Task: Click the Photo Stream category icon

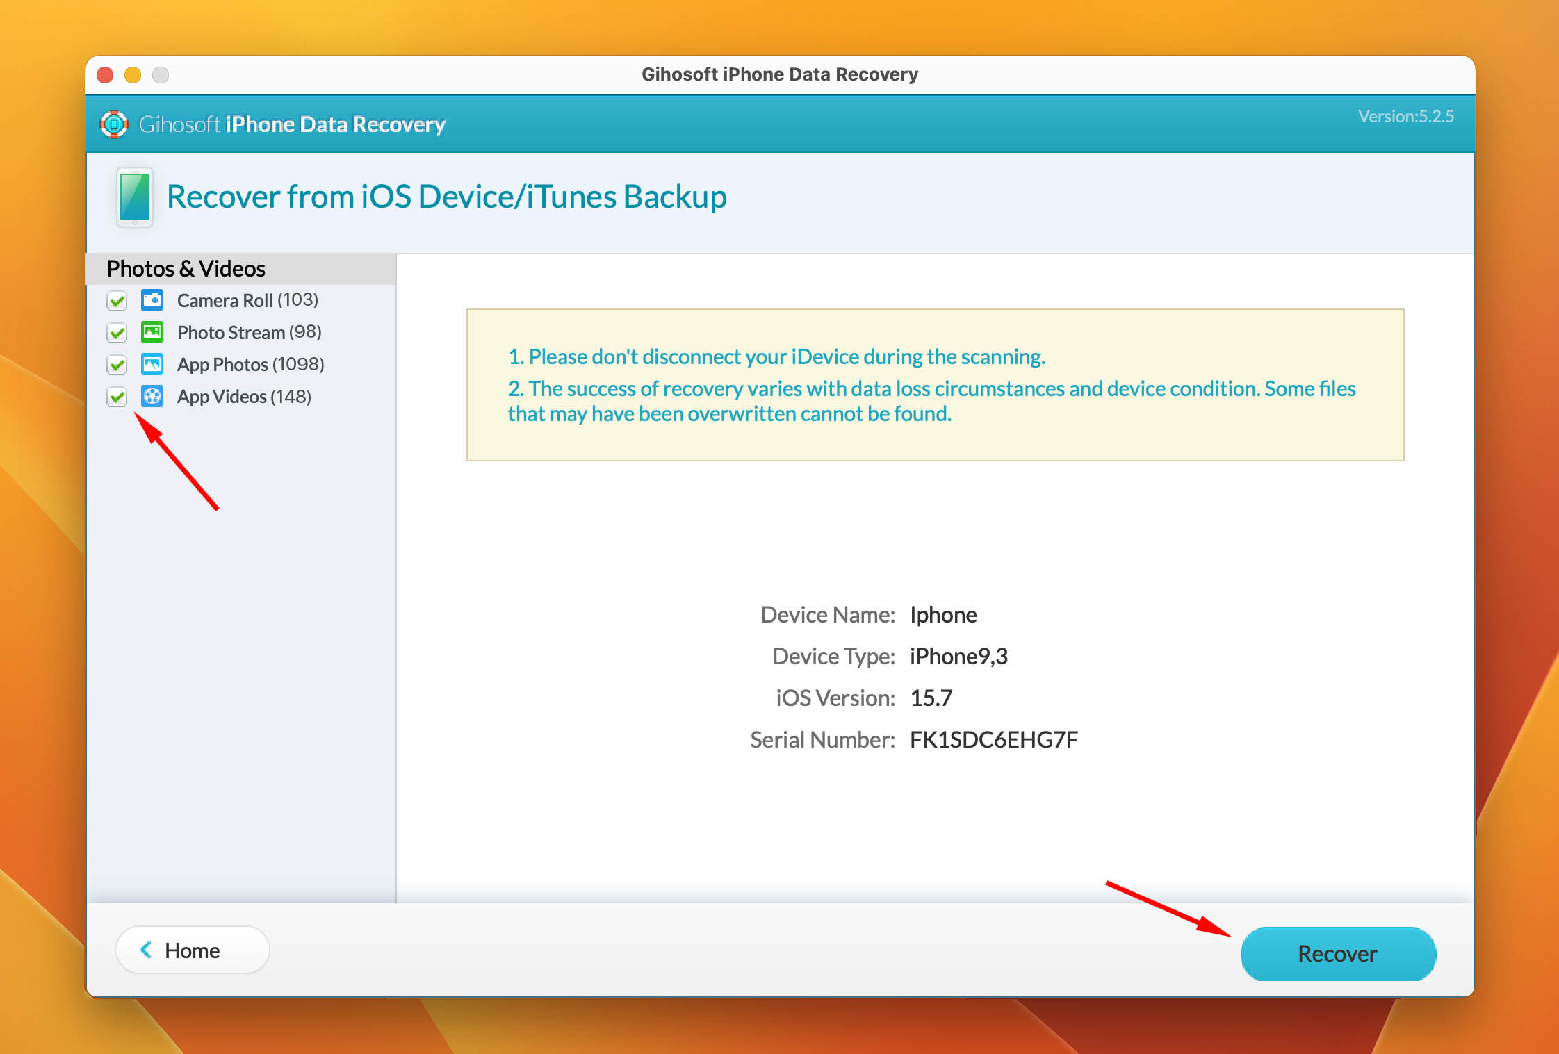Action: pyautogui.click(x=153, y=331)
